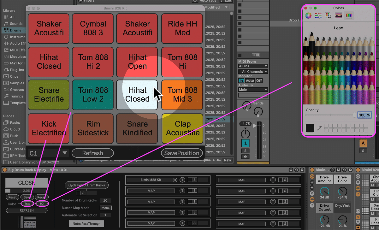Click the REFRESH button in device
379x230 pixels.
[x=27, y=210]
